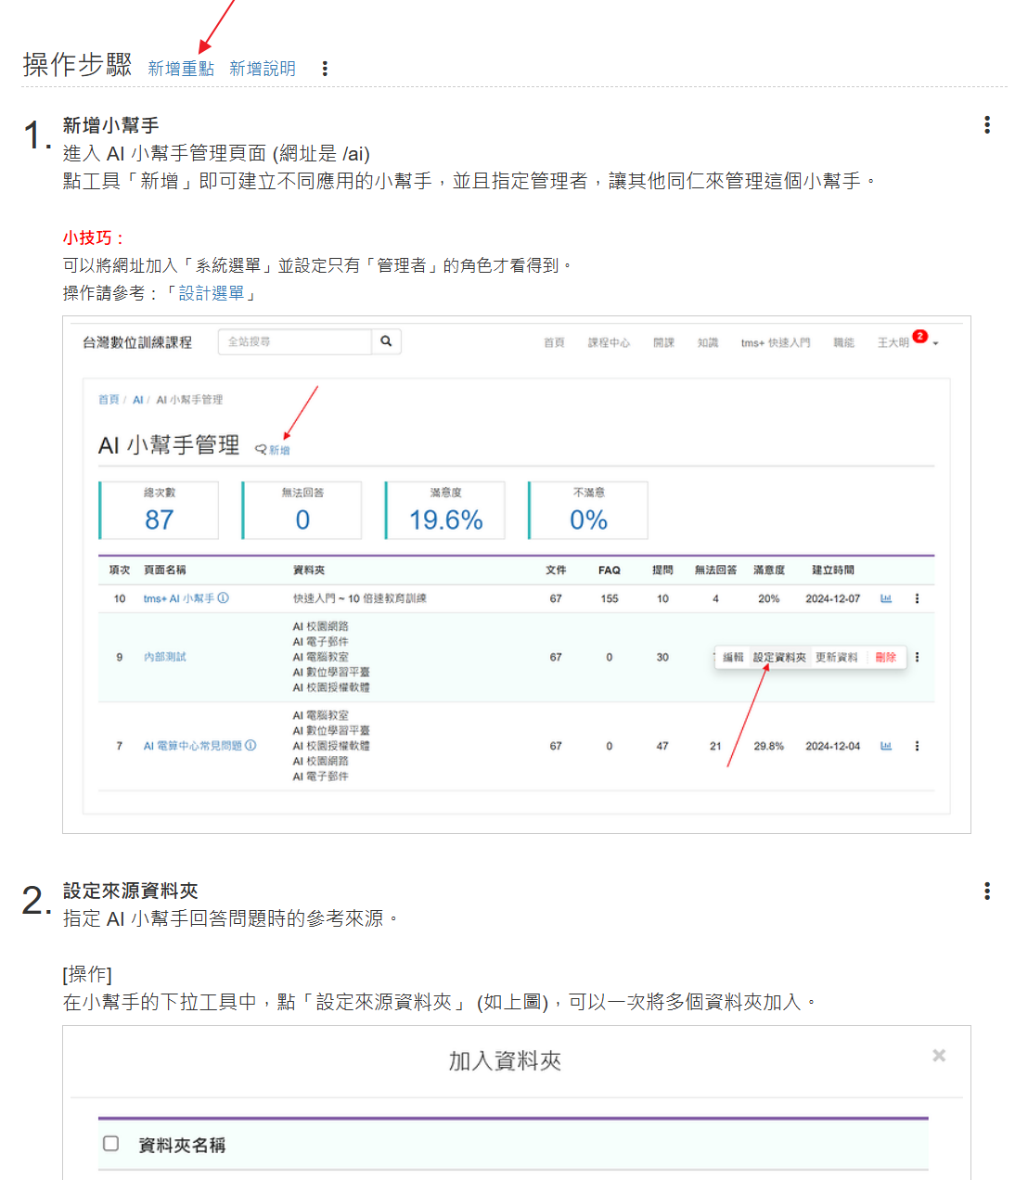Open the options menu for step 2 設定來源資料夾
1028x1180 pixels.
987,891
